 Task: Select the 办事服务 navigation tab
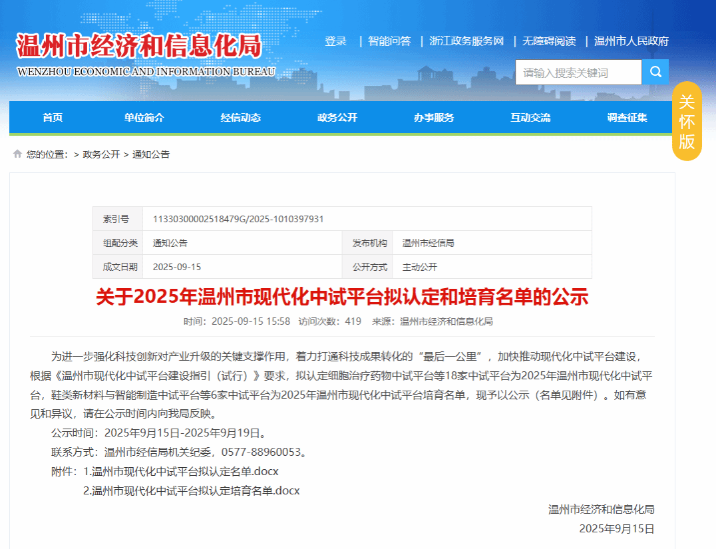click(x=434, y=117)
